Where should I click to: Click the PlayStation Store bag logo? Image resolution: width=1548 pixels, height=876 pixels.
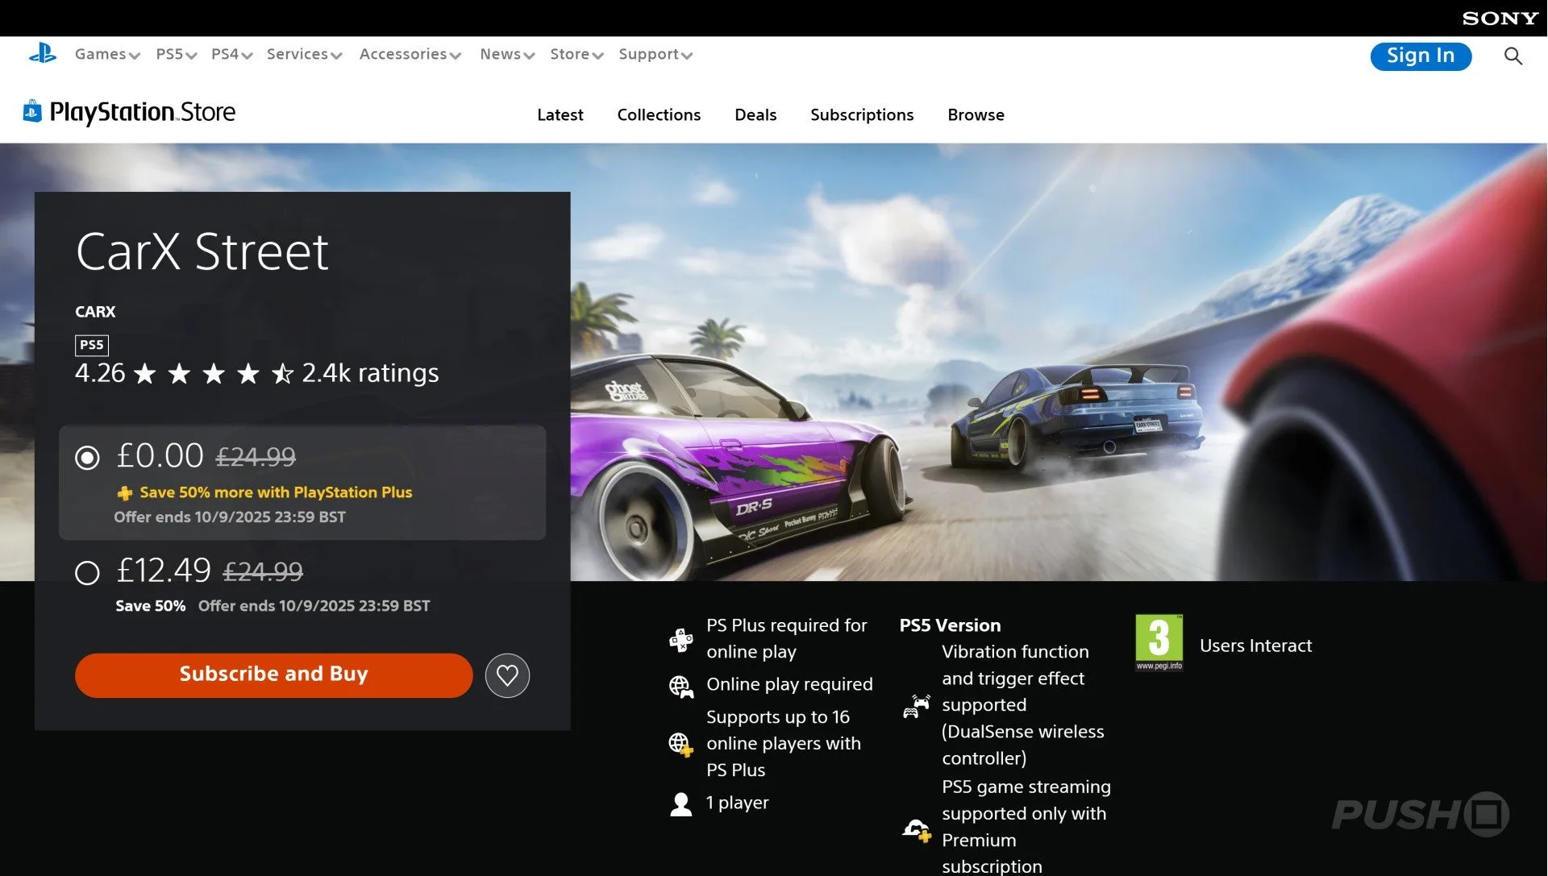(32, 111)
